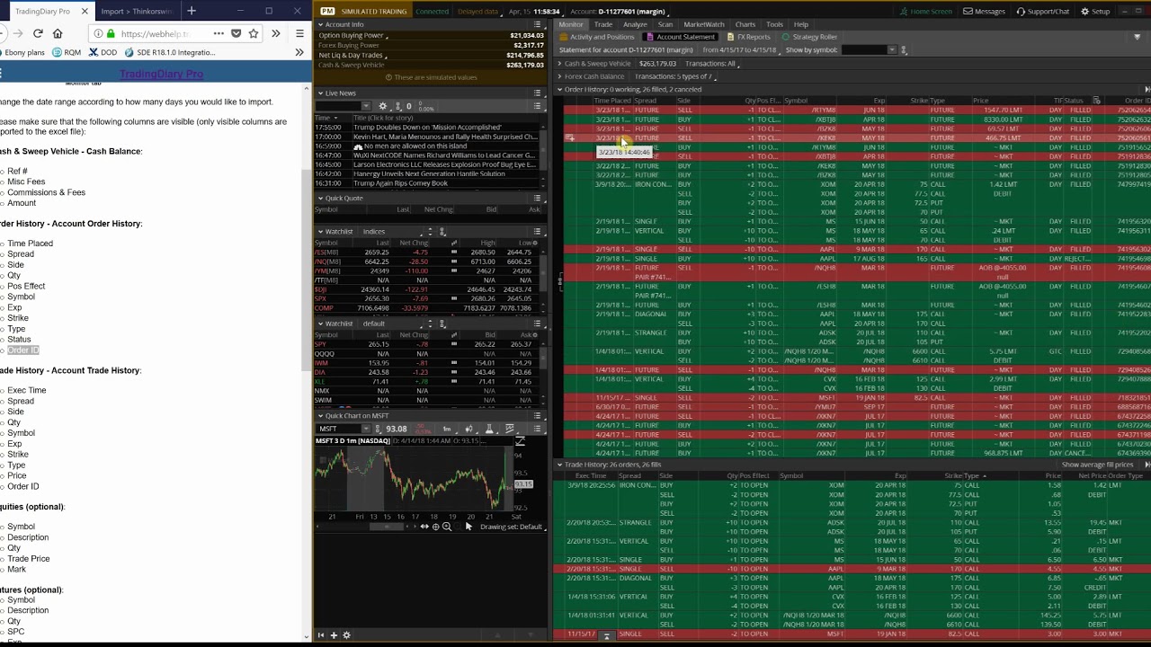Go to browser home page
1151x647 pixels.
click(x=58, y=33)
